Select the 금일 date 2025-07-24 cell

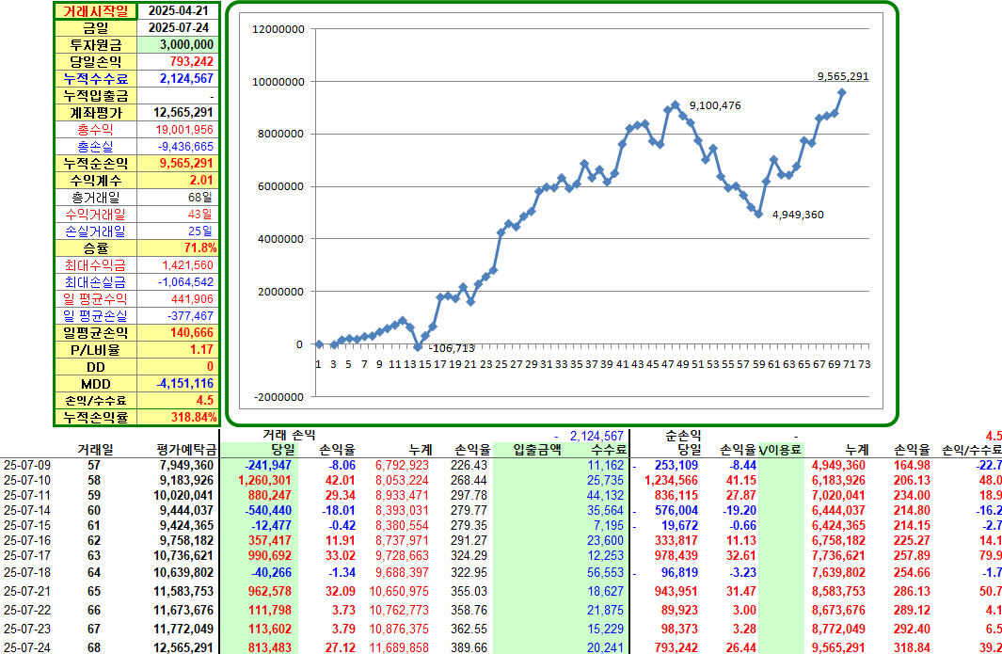[x=178, y=27]
